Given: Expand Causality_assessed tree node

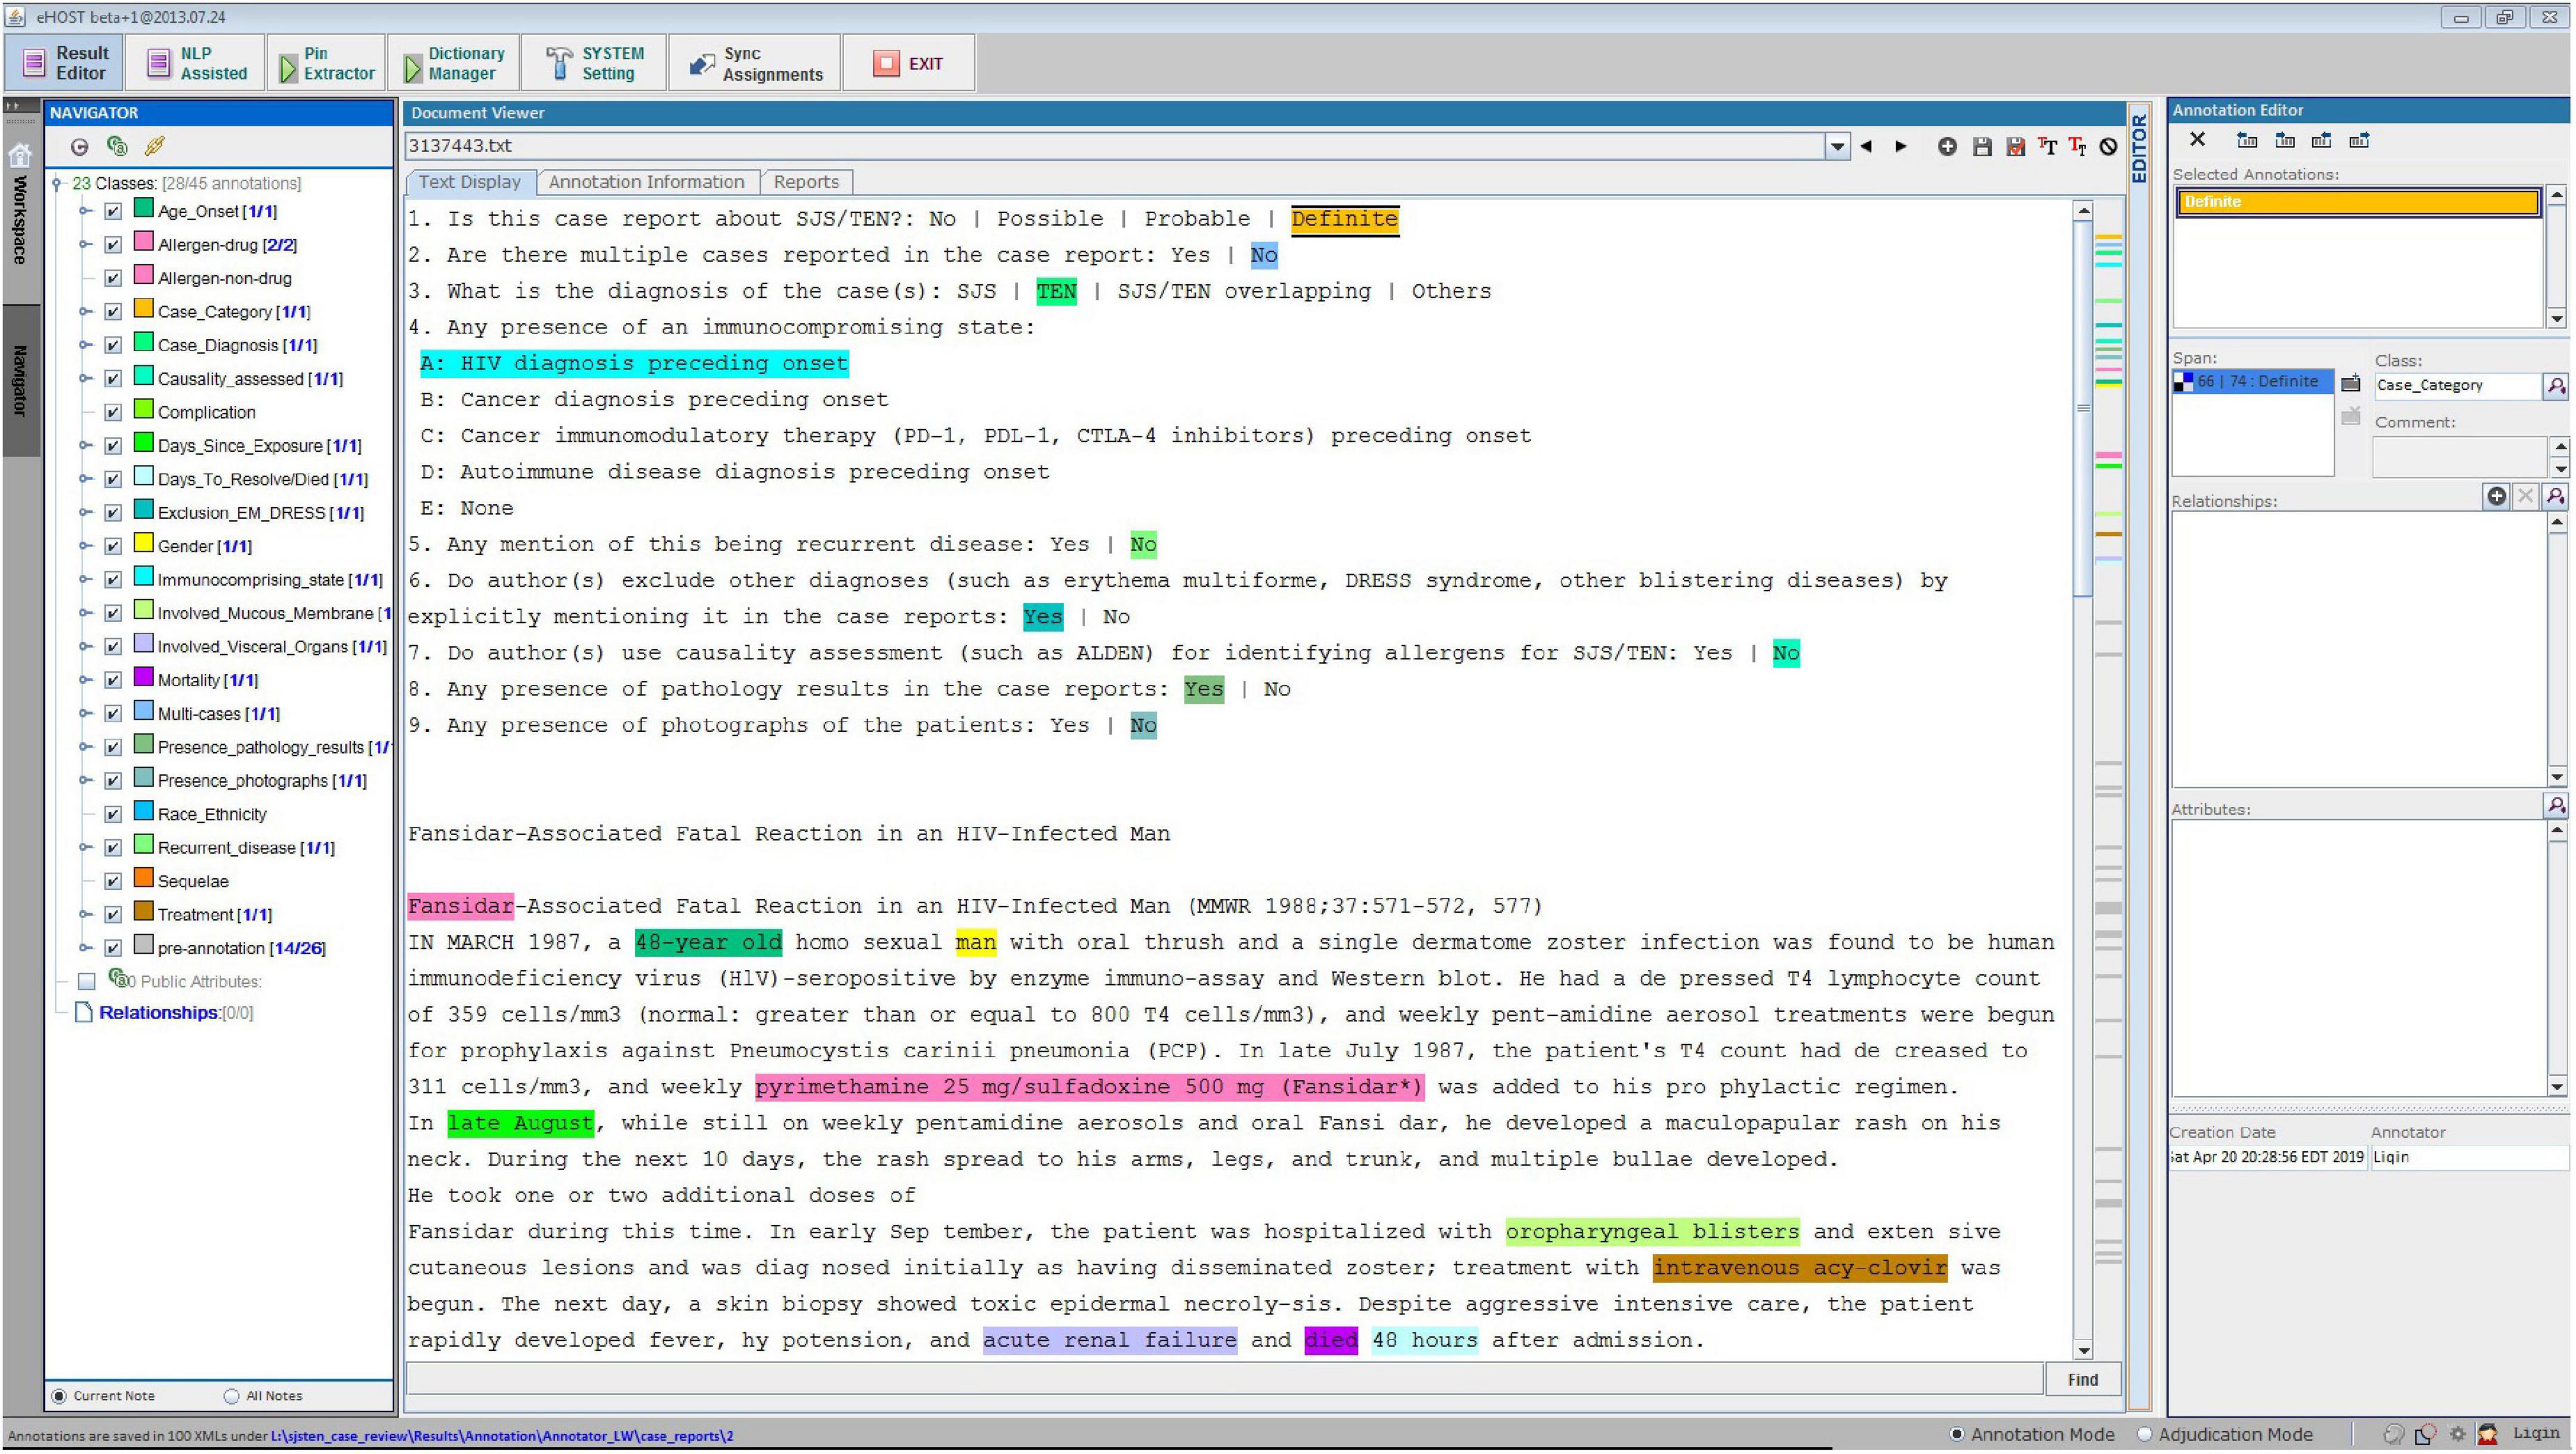Looking at the screenshot, I should tap(86, 378).
